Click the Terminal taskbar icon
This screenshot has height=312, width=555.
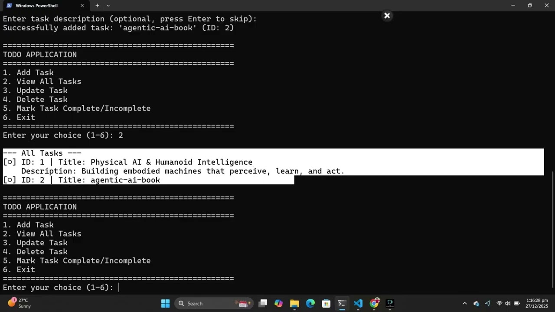(x=342, y=303)
